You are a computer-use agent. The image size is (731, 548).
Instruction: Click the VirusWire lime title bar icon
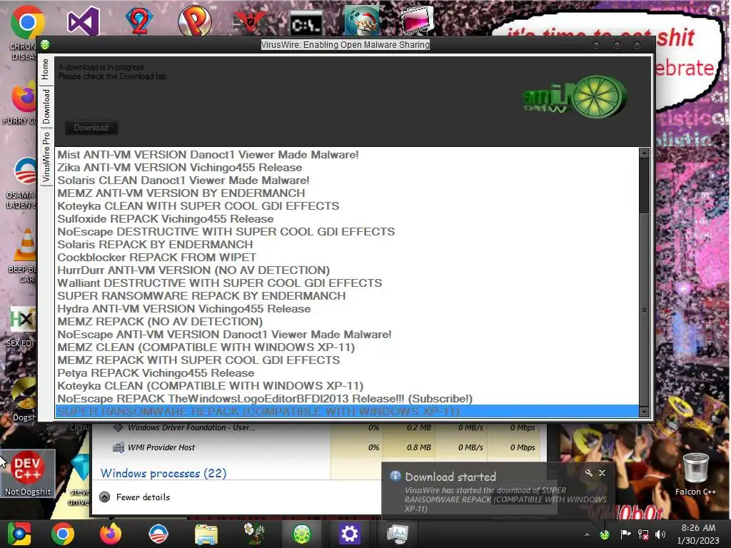coord(45,45)
